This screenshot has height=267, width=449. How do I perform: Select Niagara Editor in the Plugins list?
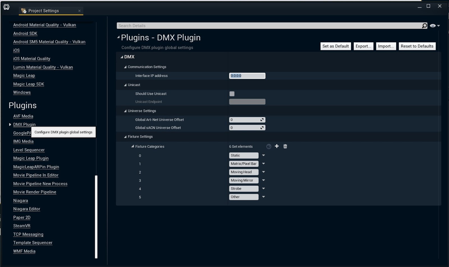point(27,209)
